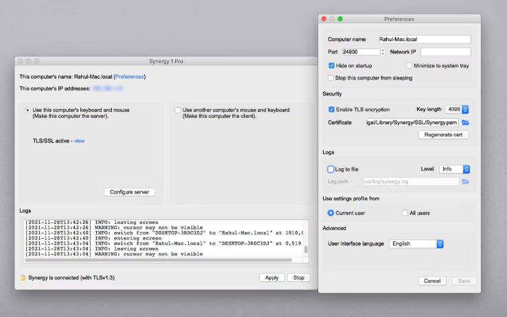Open User interface language dropdown
This screenshot has width=507, height=317.
point(416,244)
